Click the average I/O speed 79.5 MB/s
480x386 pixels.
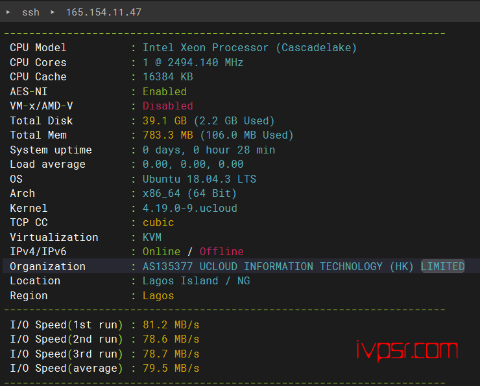[171, 369]
